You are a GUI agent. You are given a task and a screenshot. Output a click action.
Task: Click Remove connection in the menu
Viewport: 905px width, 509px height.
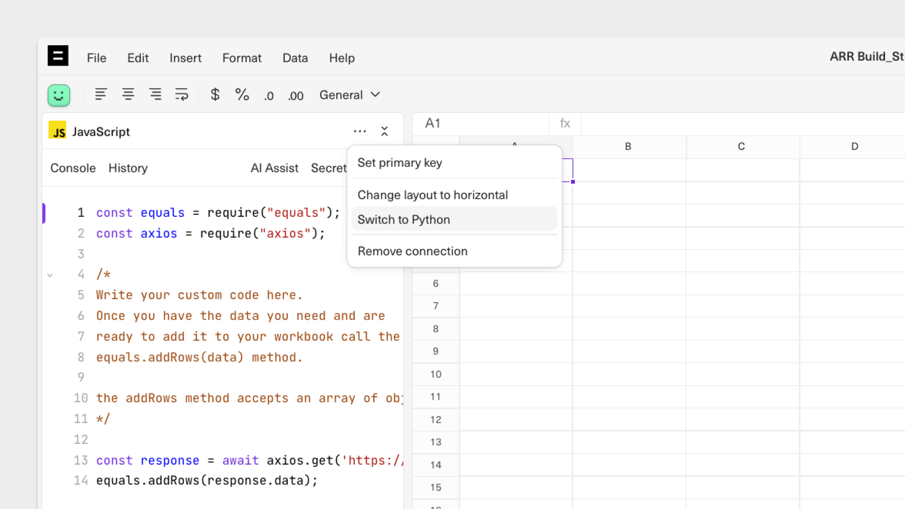pos(413,251)
